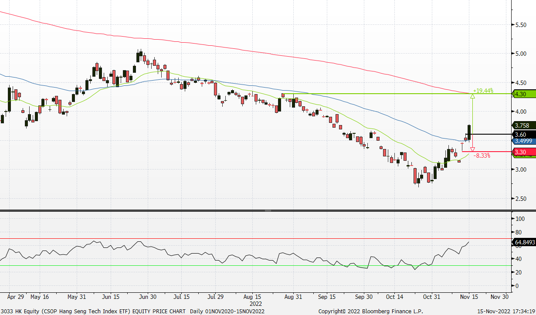
Task: Click the black 3.60 entry price tag
Action: [x=524, y=134]
